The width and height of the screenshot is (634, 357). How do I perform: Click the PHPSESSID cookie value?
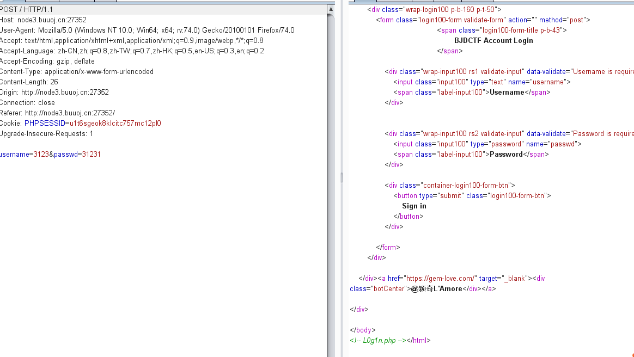pyautogui.click(x=115, y=123)
